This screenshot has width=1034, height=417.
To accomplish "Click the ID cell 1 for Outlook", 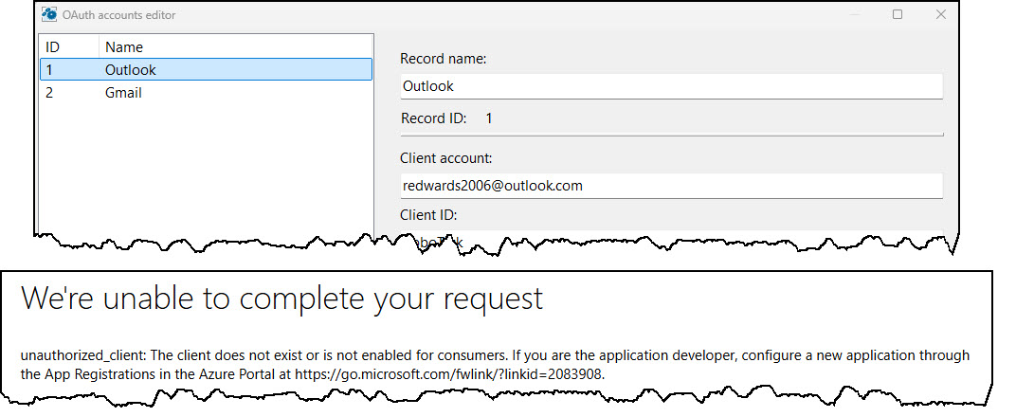I will 48,69.
